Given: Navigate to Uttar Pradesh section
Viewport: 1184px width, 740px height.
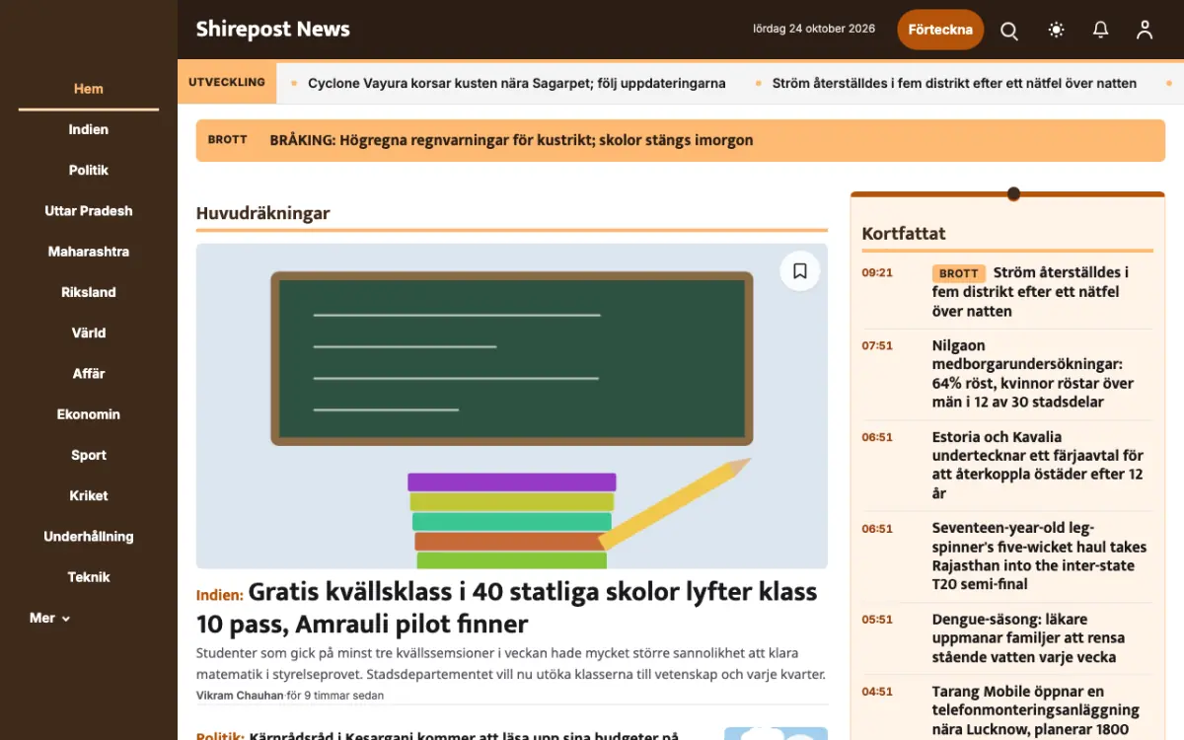Looking at the screenshot, I should click(x=89, y=211).
